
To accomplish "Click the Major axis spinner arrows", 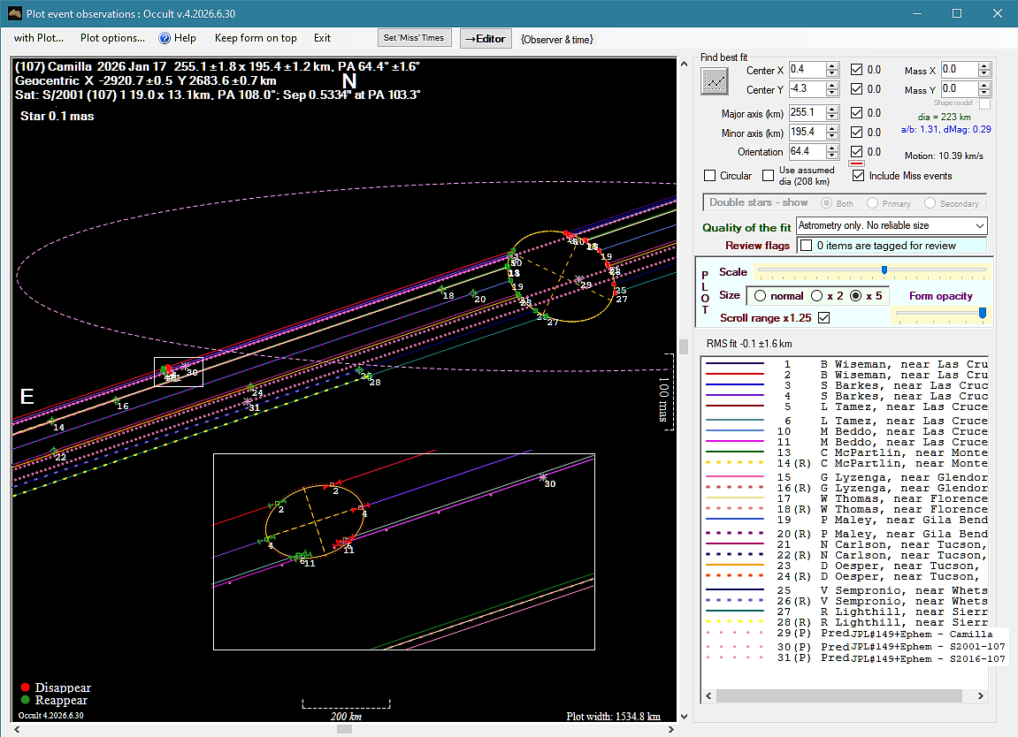I will (832, 113).
